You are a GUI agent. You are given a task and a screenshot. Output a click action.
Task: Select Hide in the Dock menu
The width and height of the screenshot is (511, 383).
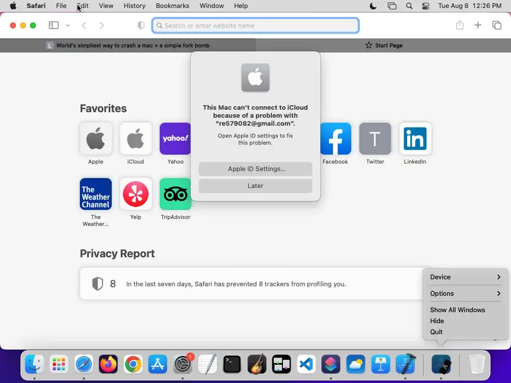437,321
